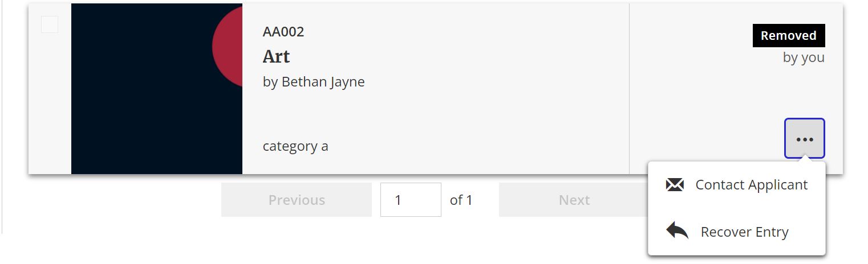The height and width of the screenshot is (264, 868).
Task: Choose Contact Applicant from the popup menu
Action: pos(737,185)
